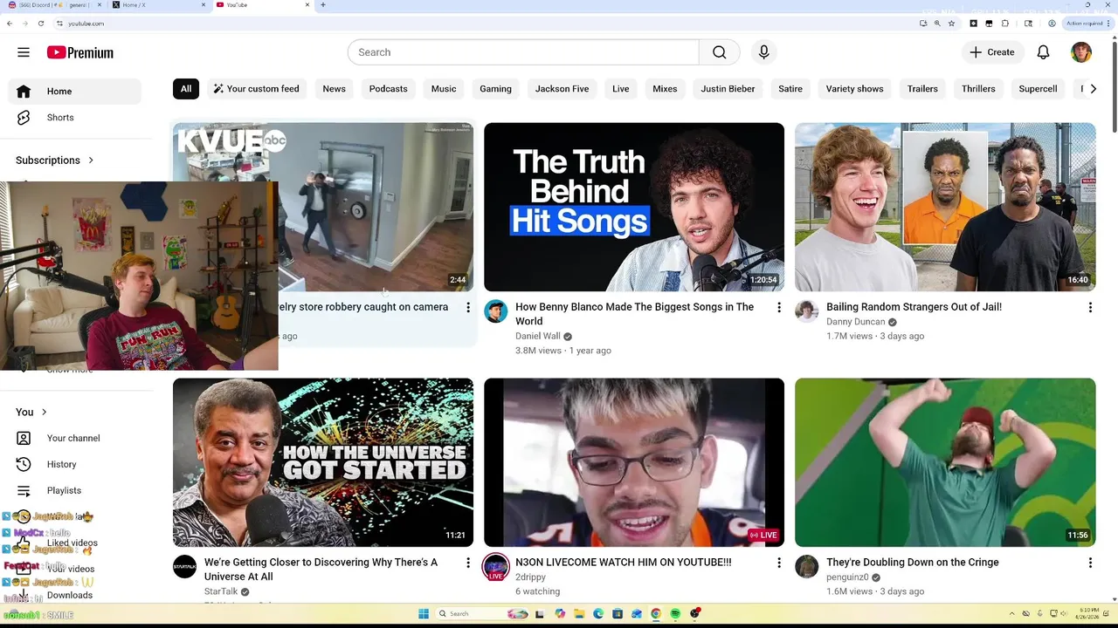The width and height of the screenshot is (1118, 628).
Task: Open Downloads in the sidebar
Action: click(75, 595)
